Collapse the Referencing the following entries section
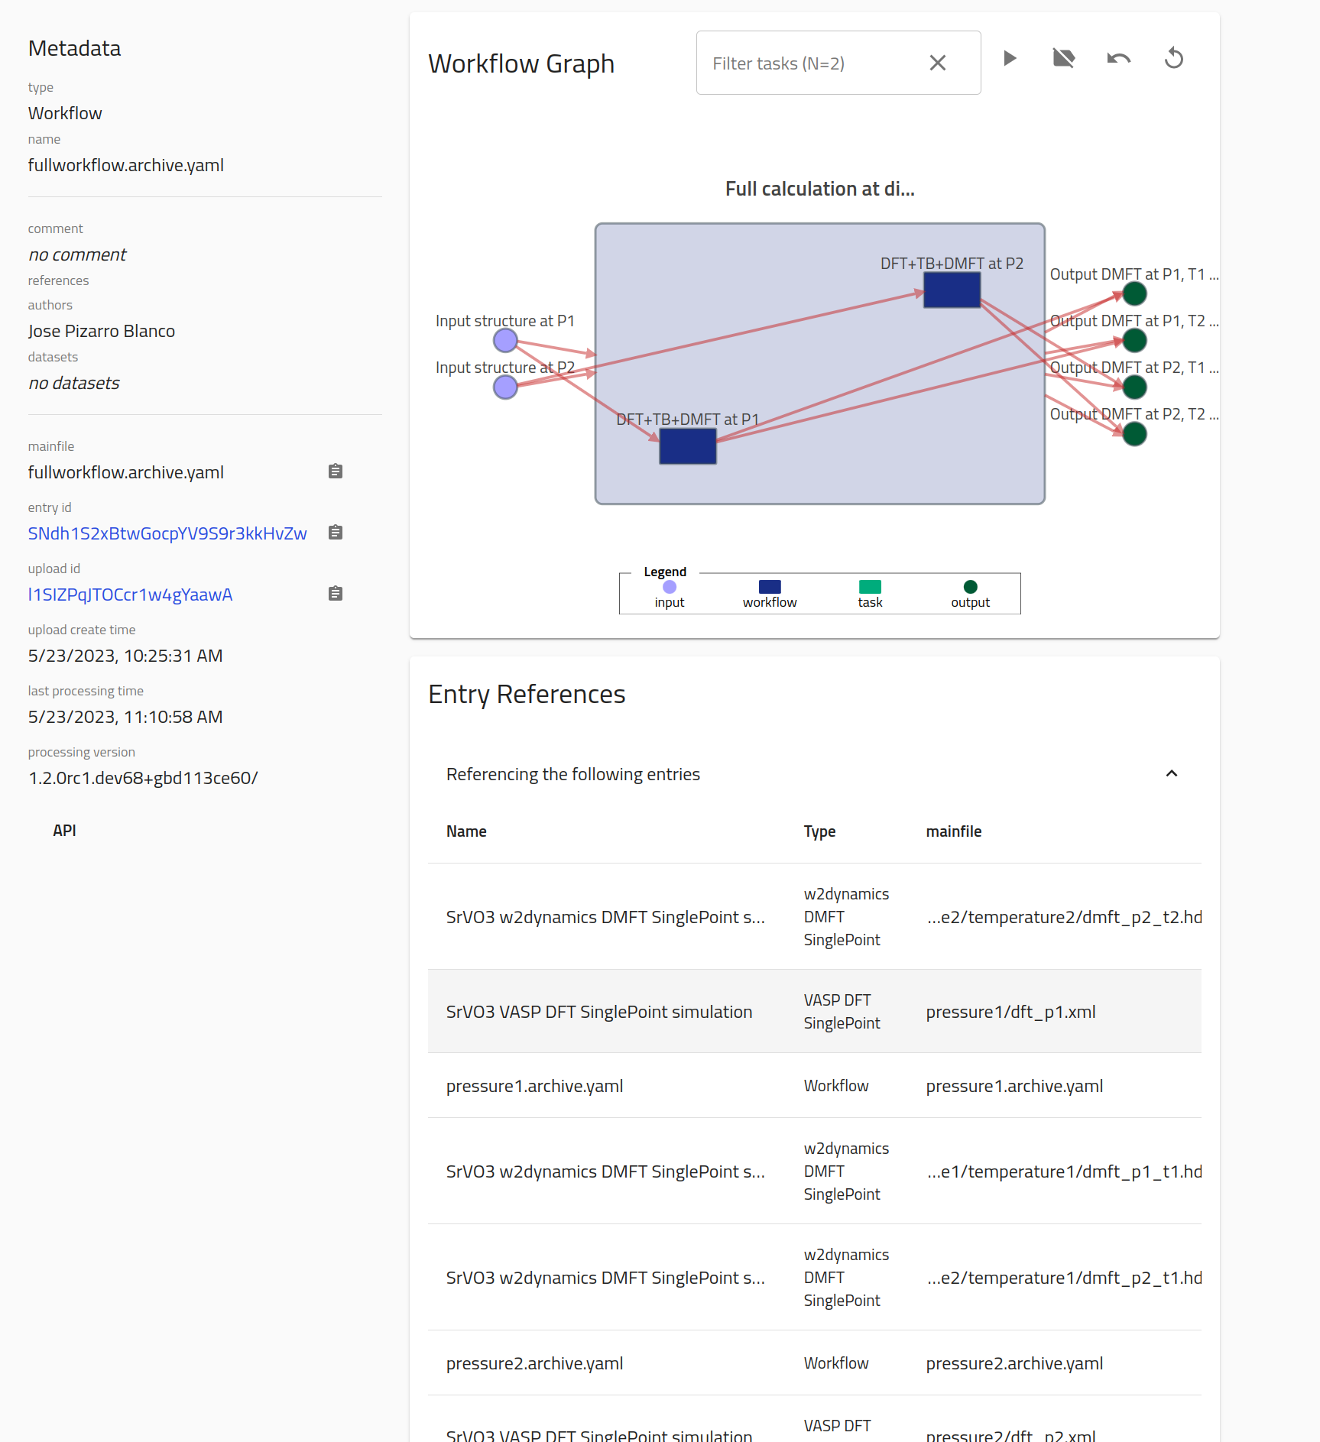Image resolution: width=1320 pixels, height=1442 pixels. tap(1171, 774)
